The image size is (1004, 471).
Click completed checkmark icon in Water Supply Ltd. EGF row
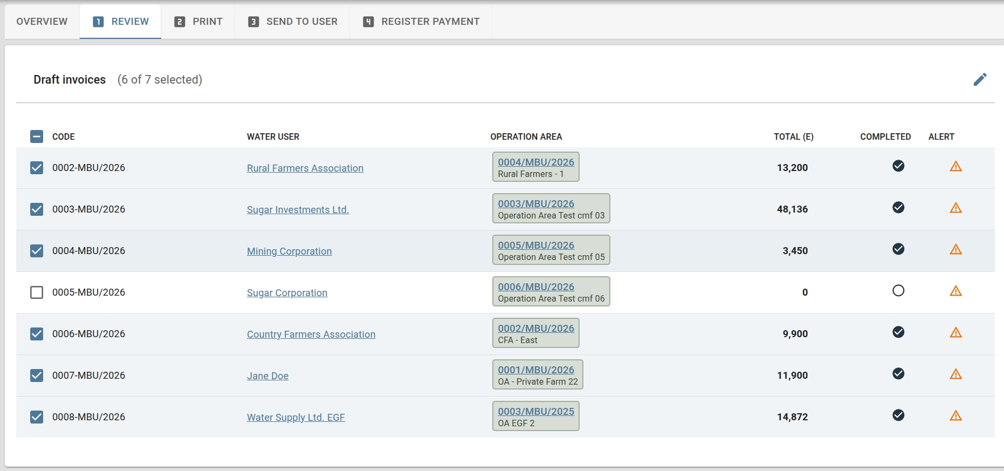coord(898,415)
